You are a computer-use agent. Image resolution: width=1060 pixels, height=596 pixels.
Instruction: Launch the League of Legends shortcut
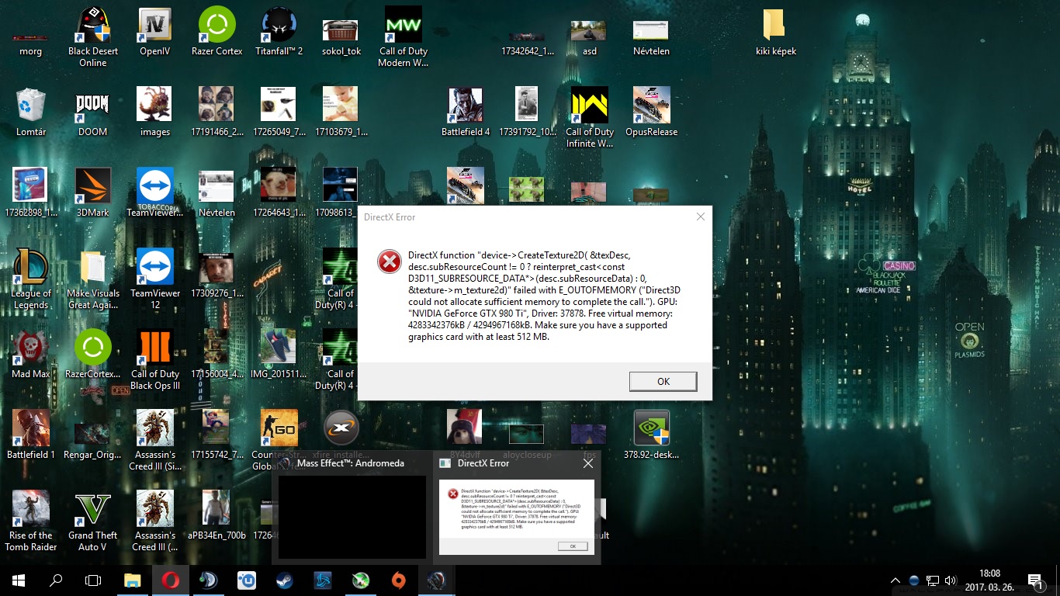click(31, 279)
